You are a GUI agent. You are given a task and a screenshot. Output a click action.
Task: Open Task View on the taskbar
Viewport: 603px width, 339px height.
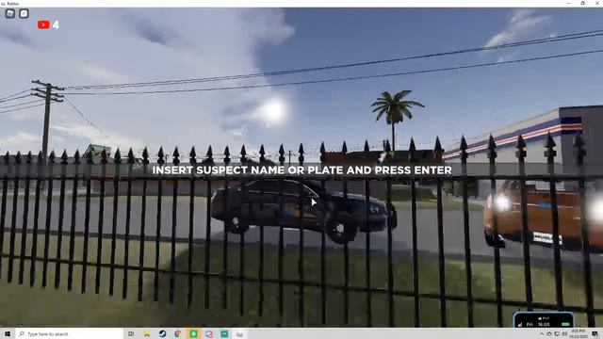[x=131, y=334]
